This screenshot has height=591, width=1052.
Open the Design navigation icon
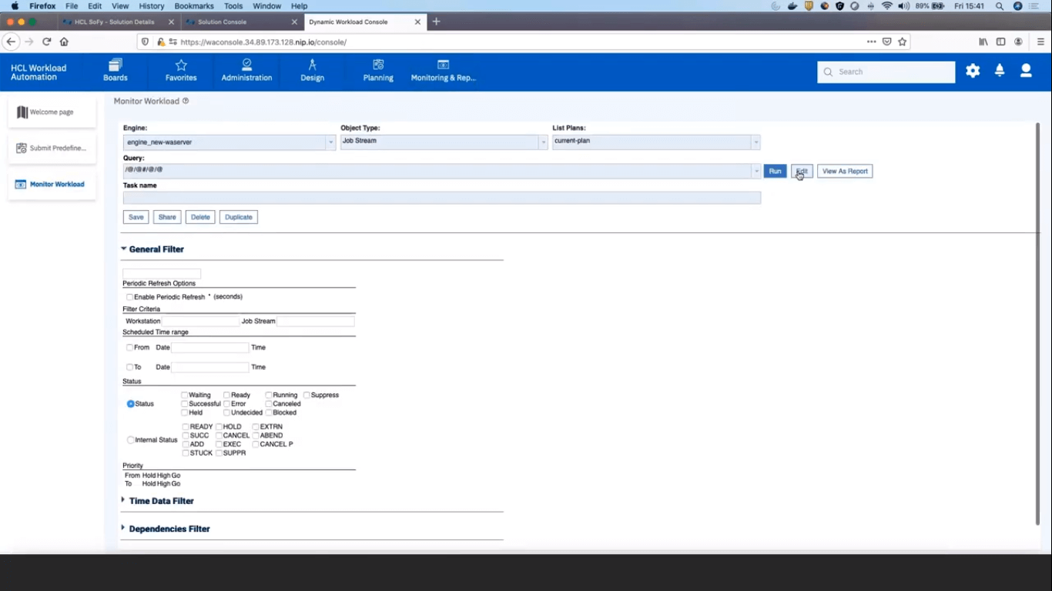tap(312, 65)
